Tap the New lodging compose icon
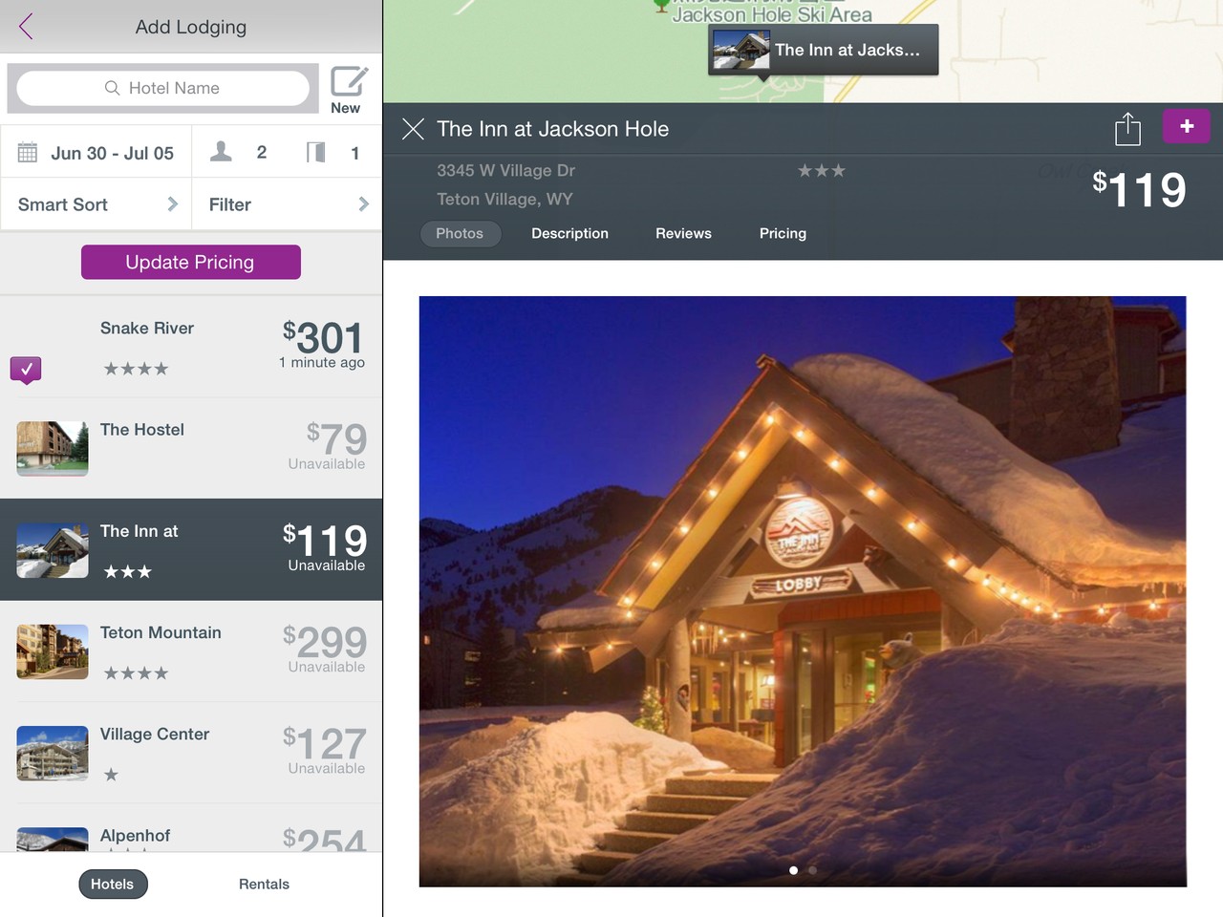 tap(348, 90)
